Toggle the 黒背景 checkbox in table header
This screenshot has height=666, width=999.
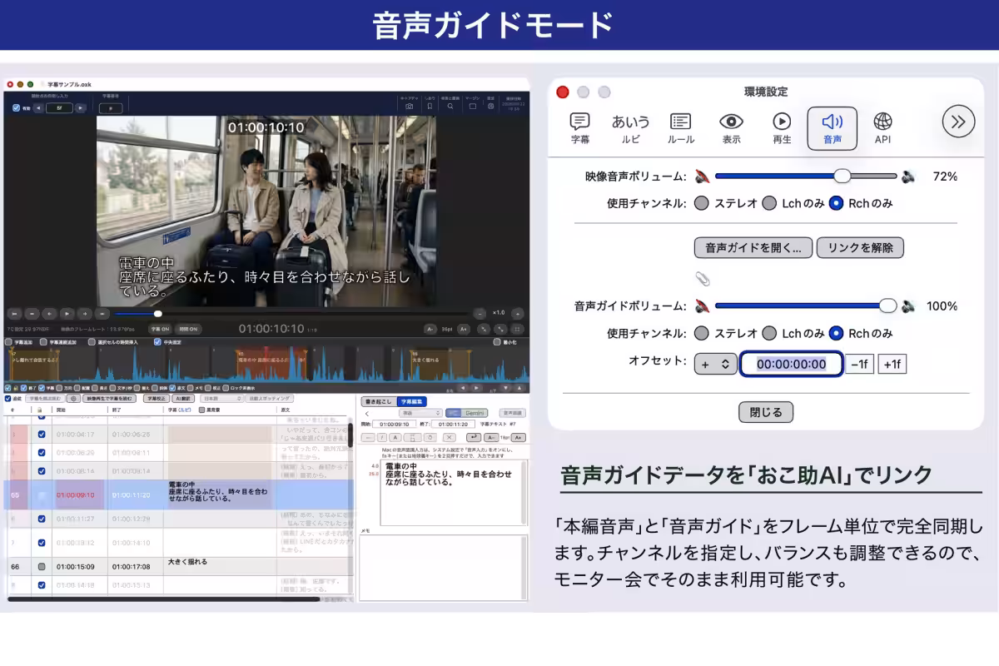tap(201, 410)
